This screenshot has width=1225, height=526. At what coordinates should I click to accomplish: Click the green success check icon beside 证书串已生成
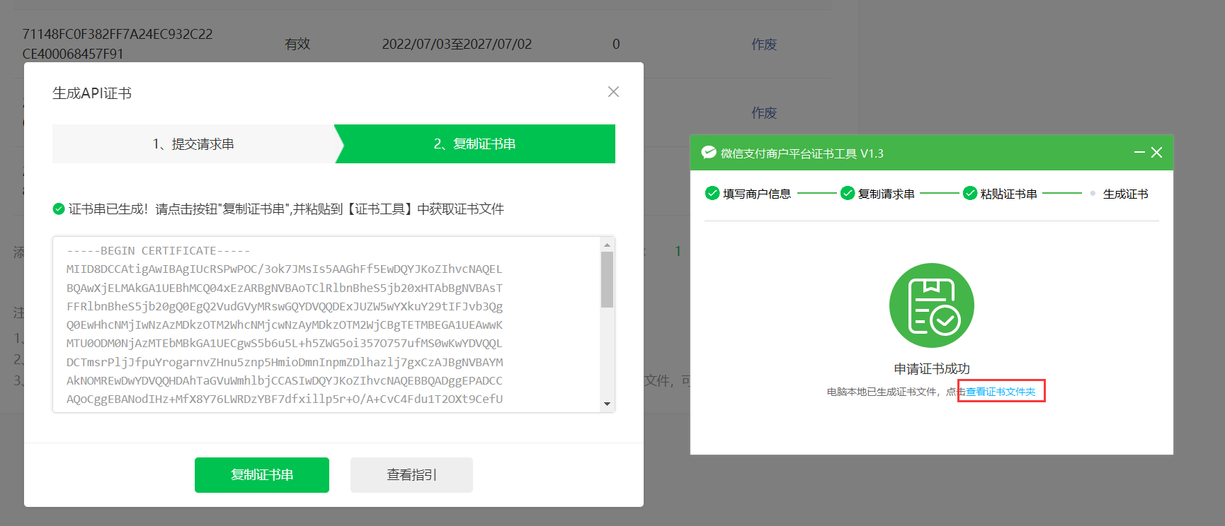click(x=59, y=209)
